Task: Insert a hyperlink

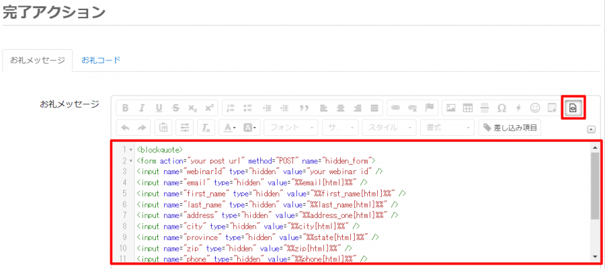Action: click(x=396, y=108)
